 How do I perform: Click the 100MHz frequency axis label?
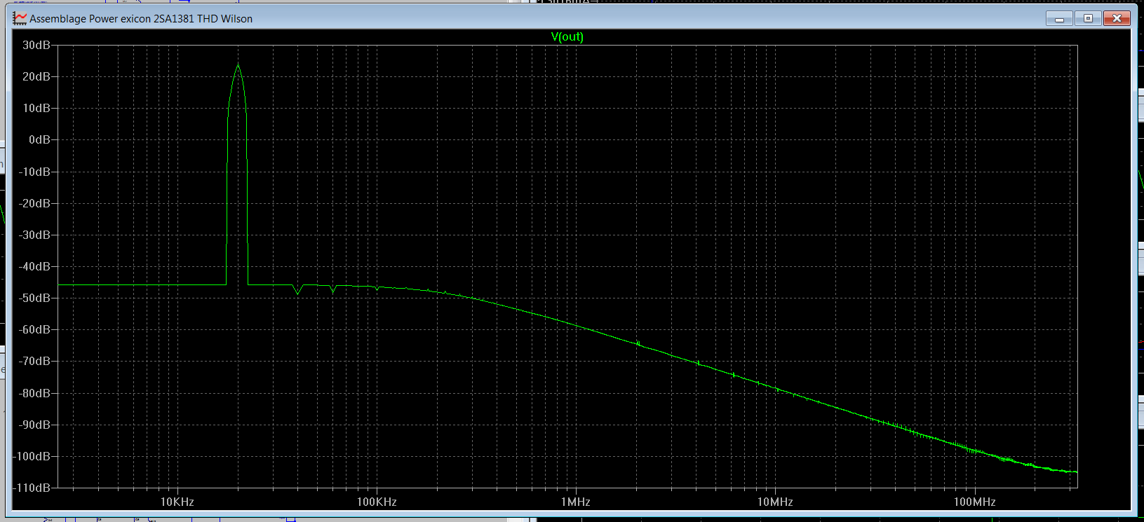tap(974, 502)
